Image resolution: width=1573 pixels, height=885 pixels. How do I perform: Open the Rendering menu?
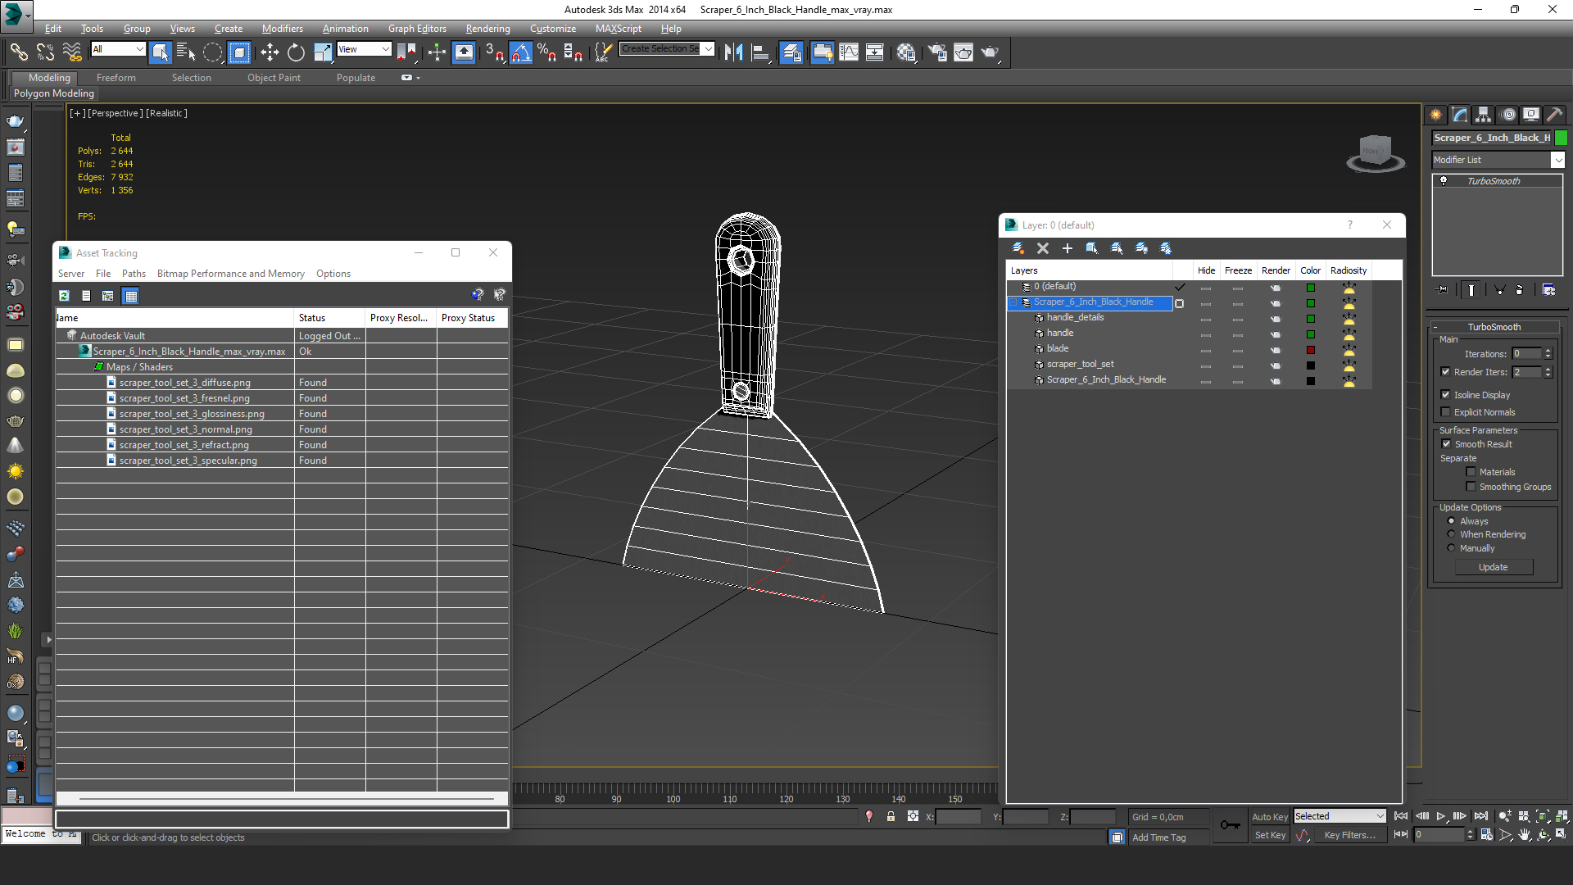[487, 29]
